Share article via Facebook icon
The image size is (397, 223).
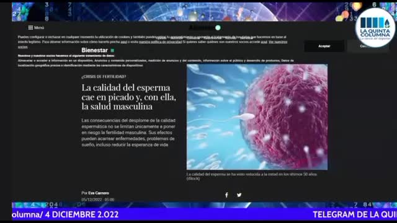[226, 195]
